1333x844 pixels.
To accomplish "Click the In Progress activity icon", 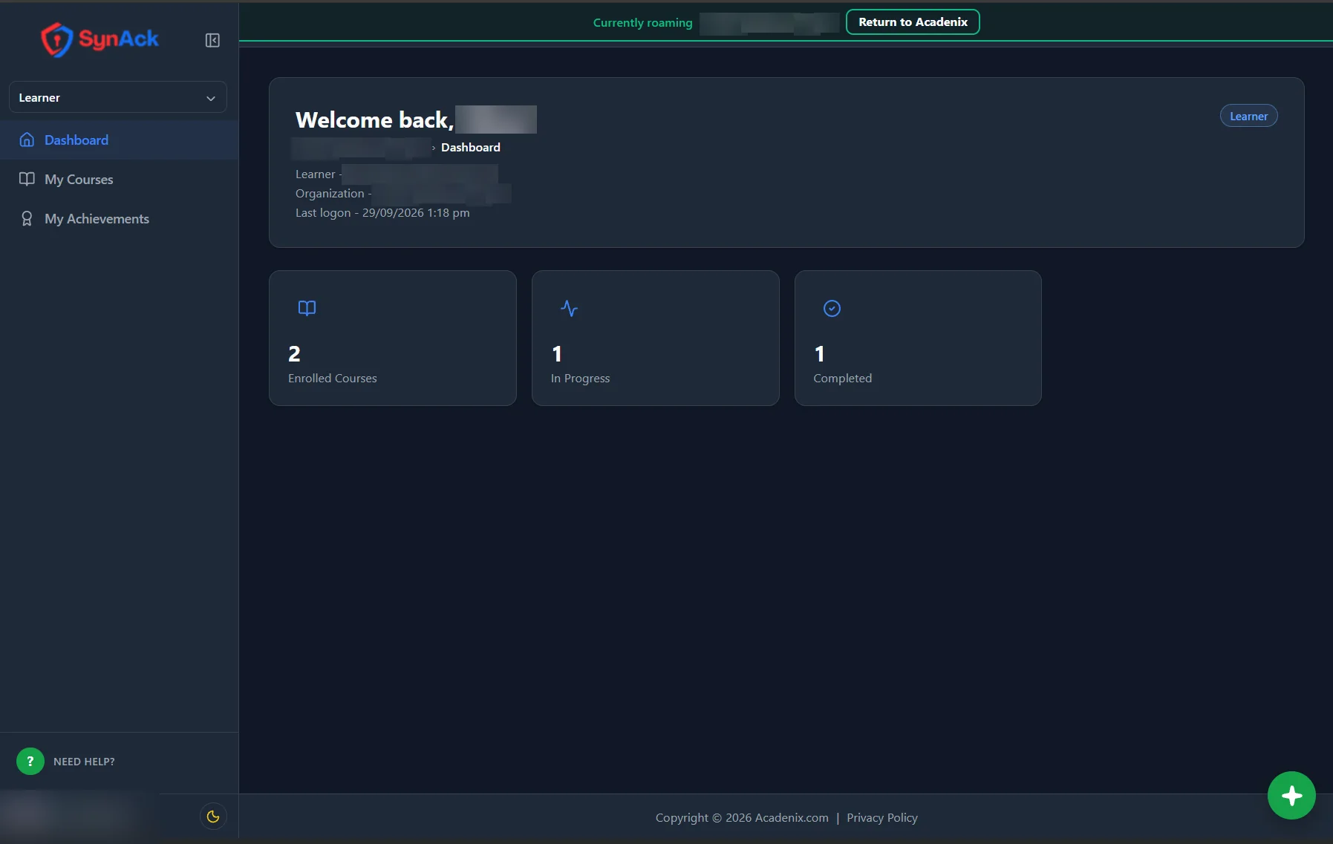I will coord(570,308).
